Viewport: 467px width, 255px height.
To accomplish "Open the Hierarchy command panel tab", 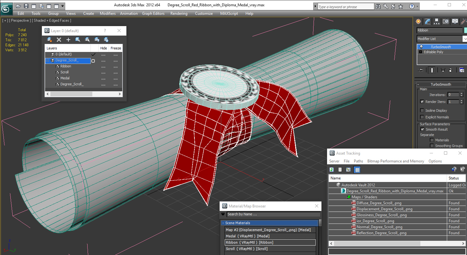I will (436, 21).
